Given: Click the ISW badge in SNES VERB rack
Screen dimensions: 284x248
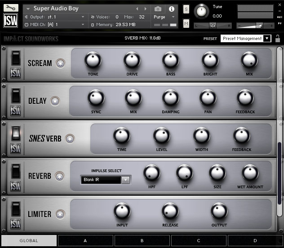Looking at the screenshot, I should pos(16,148).
